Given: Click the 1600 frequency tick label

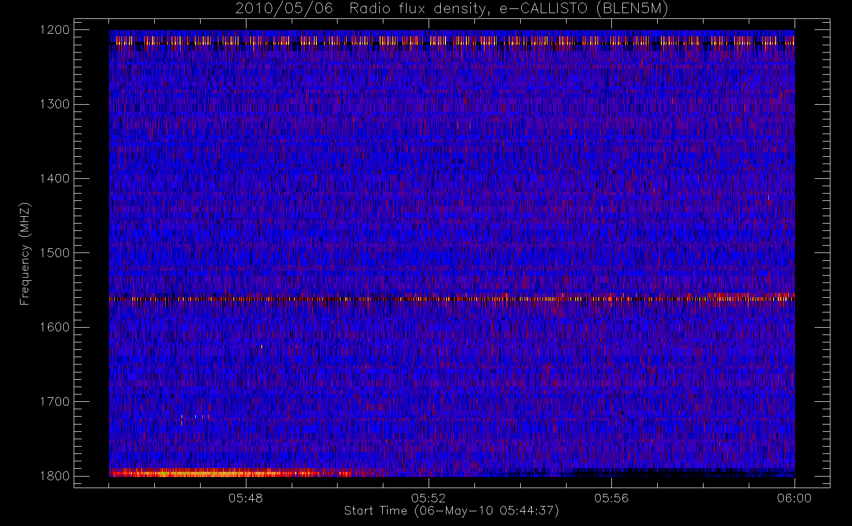Looking at the screenshot, I should tap(55, 327).
